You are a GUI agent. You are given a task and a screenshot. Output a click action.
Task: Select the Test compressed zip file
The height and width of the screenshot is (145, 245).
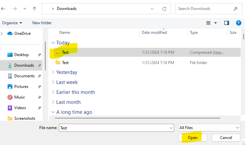65,52
